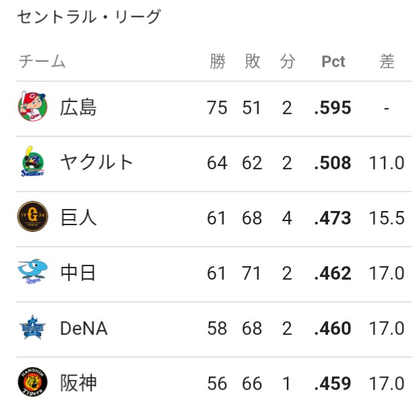The height and width of the screenshot is (412, 412).
Task: Click the Giants 1934 round logo
Action: pos(32,216)
